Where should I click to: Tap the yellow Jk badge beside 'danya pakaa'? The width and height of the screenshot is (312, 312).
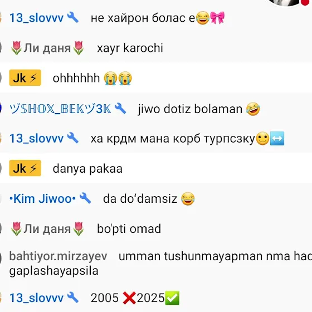(25, 168)
